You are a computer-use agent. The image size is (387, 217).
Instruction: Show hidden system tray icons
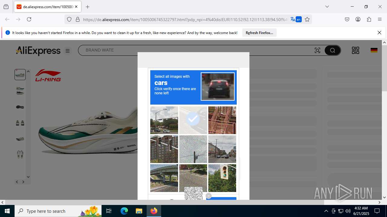326,211
